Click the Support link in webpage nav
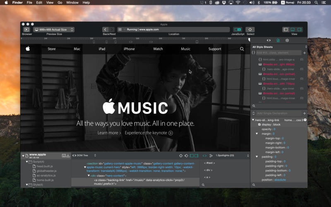331x207 pixels. click(x=215, y=49)
